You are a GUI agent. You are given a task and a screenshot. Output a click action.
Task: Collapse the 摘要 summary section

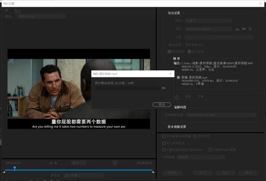click(x=176, y=59)
